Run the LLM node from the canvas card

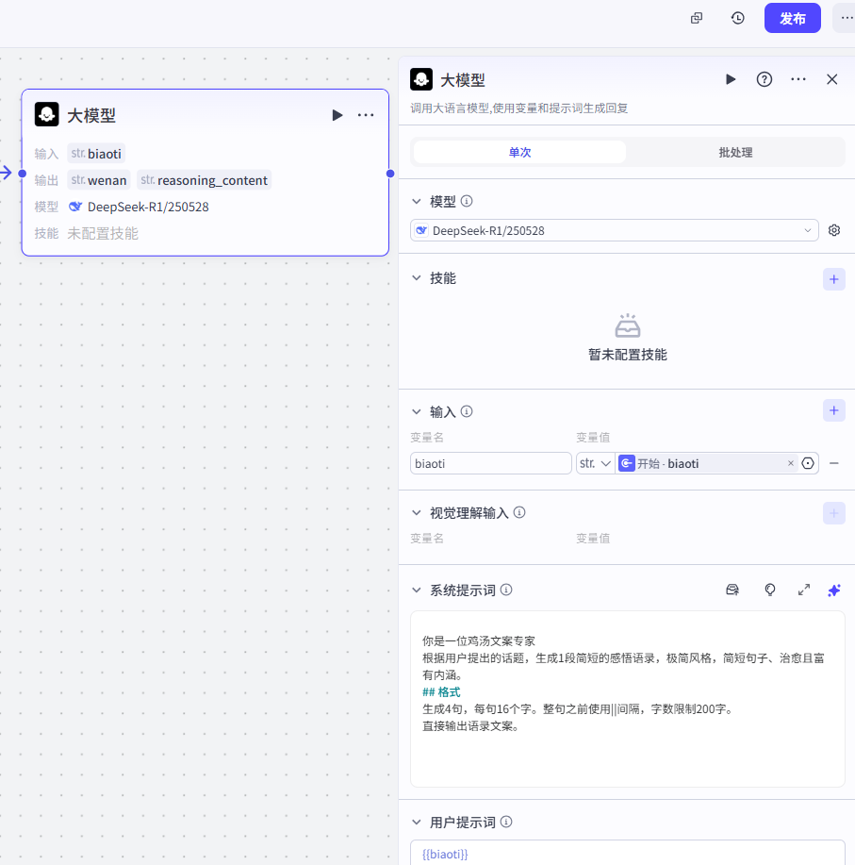coord(337,115)
